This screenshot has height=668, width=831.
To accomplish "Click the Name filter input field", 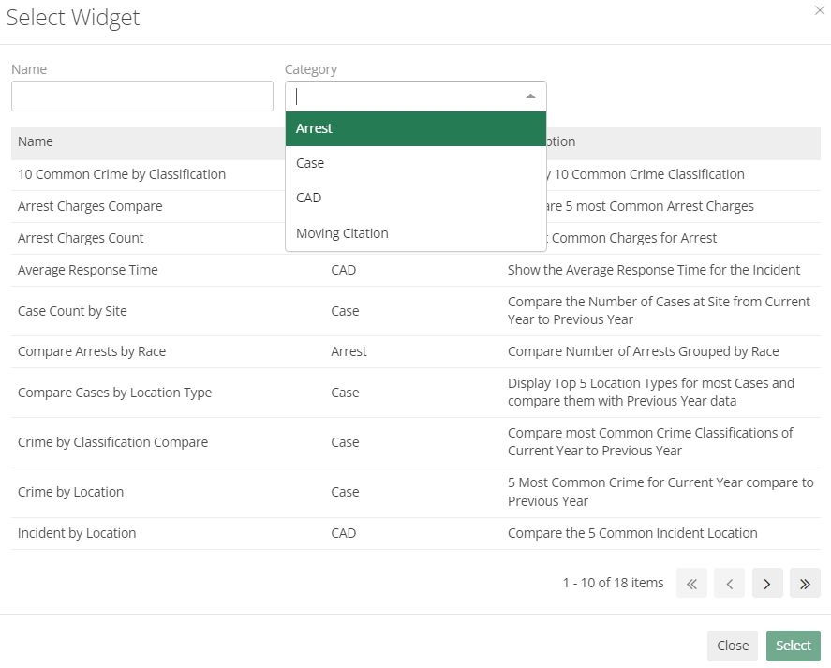I will (x=141, y=96).
